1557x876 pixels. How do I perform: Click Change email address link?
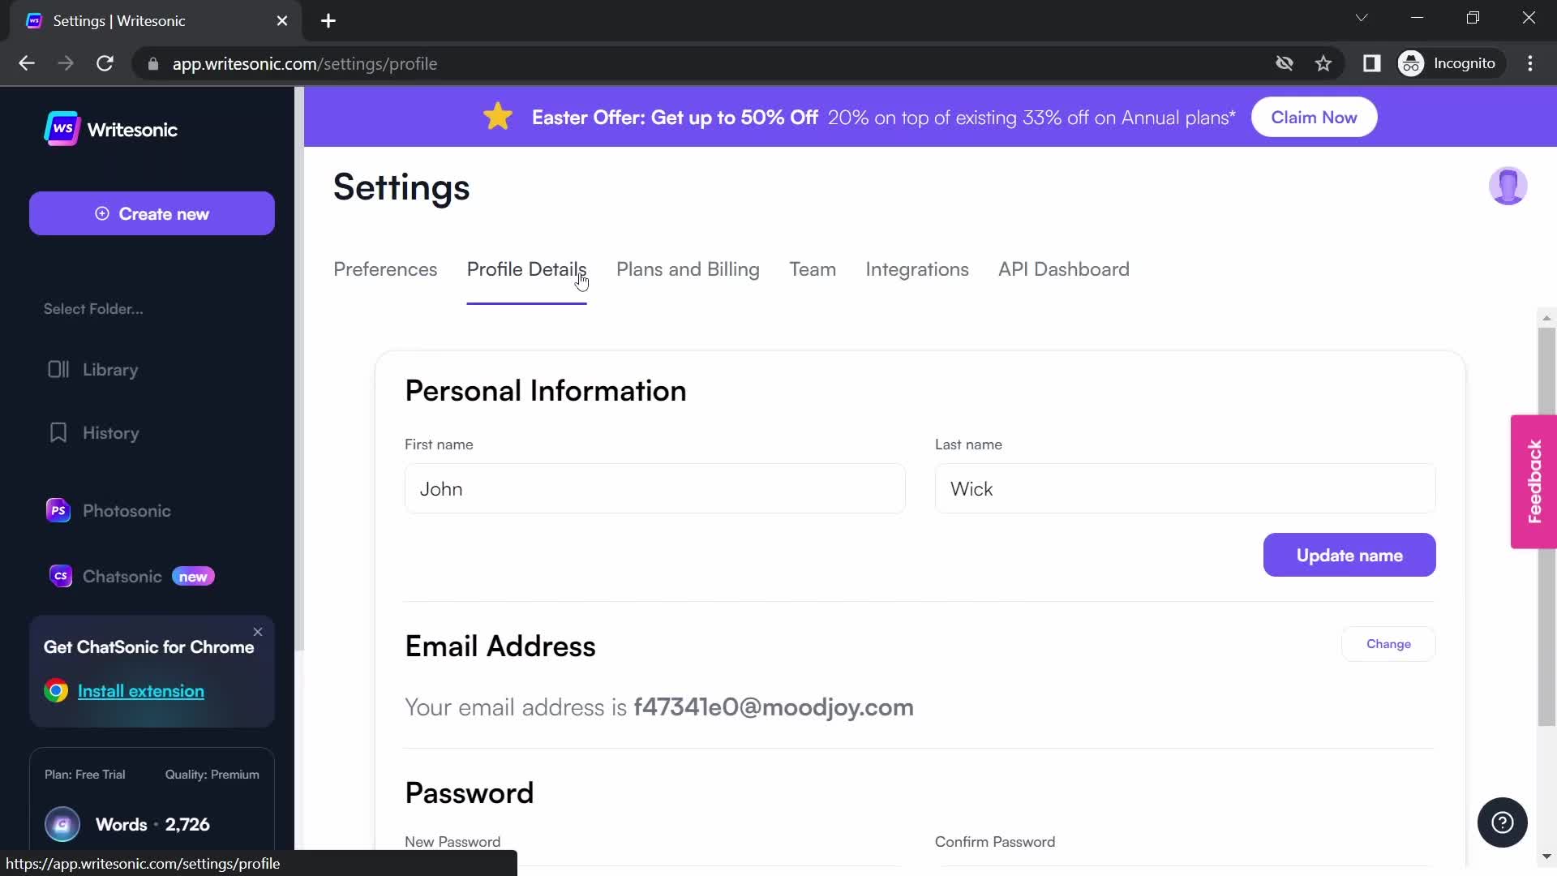click(1388, 643)
